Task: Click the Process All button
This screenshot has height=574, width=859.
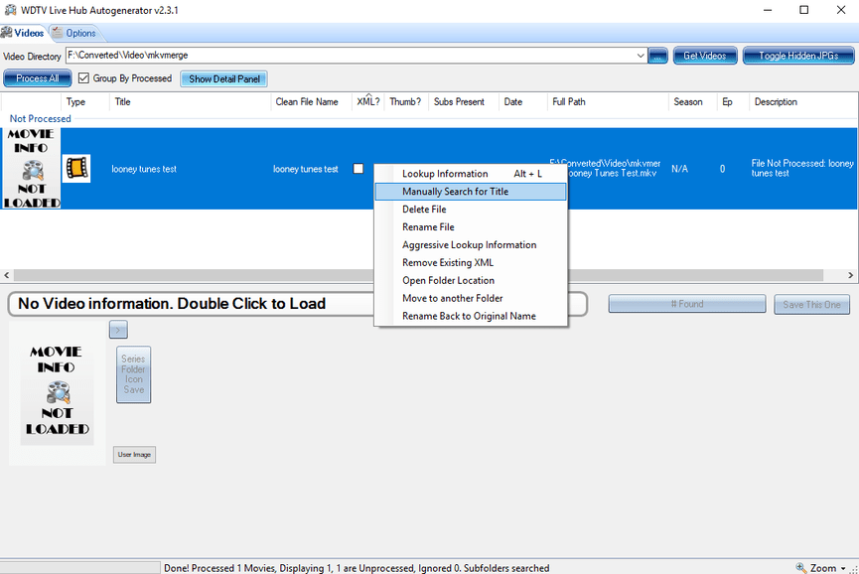Action: [x=38, y=78]
